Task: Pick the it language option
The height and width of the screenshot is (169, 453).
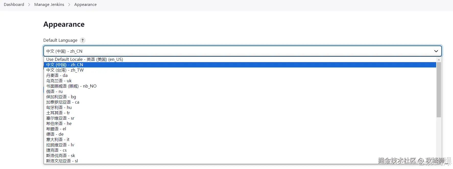Action: [x=58, y=139]
